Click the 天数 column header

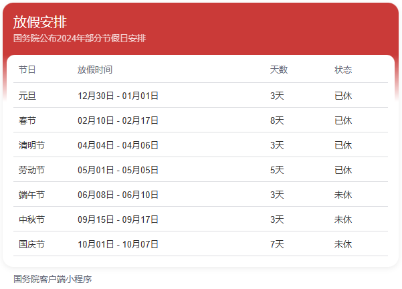click(x=279, y=70)
